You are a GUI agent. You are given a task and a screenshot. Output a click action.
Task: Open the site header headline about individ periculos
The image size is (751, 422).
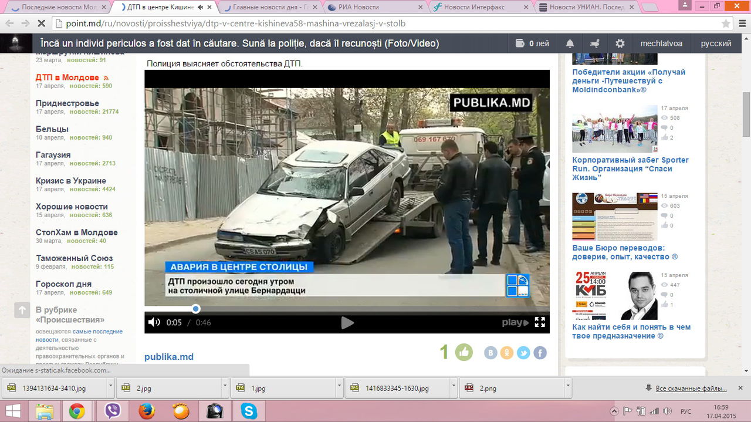pyautogui.click(x=239, y=43)
